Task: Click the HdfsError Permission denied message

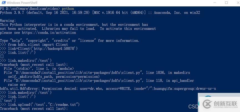Action: tap(108, 88)
